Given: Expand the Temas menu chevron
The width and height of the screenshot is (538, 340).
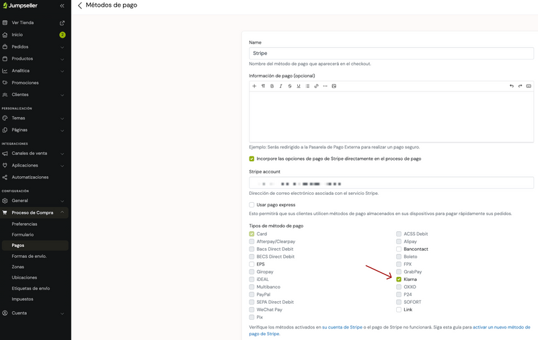Looking at the screenshot, I should coord(62,118).
